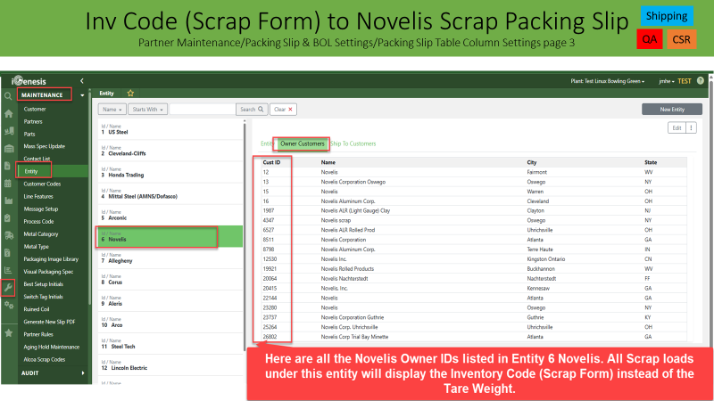Open the truck shipping sidebar icon
714x401 pixels.
[x=9, y=235]
